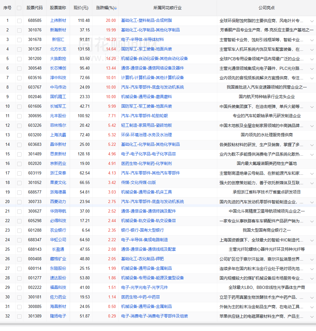The image size is (316, 331).
Task: Expand company highlight for 晶华新材 row
Action: click(x=312, y=145)
